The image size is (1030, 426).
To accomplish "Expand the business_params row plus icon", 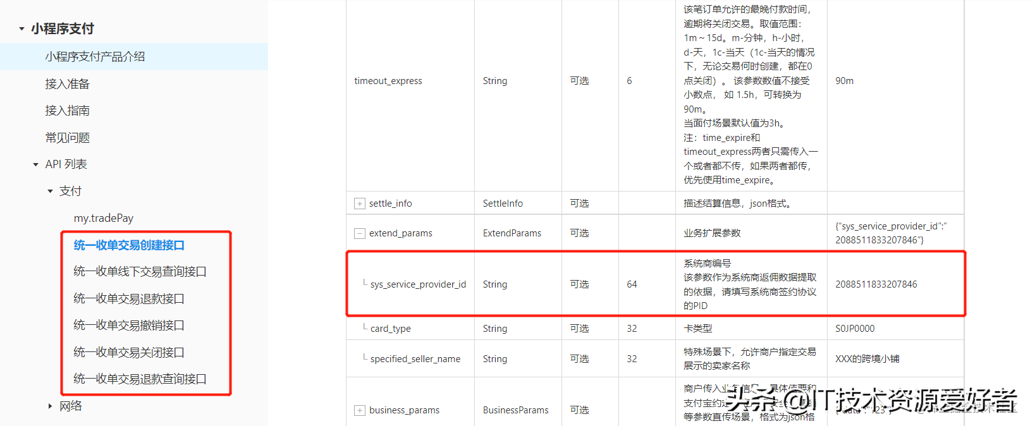I will coord(359,410).
